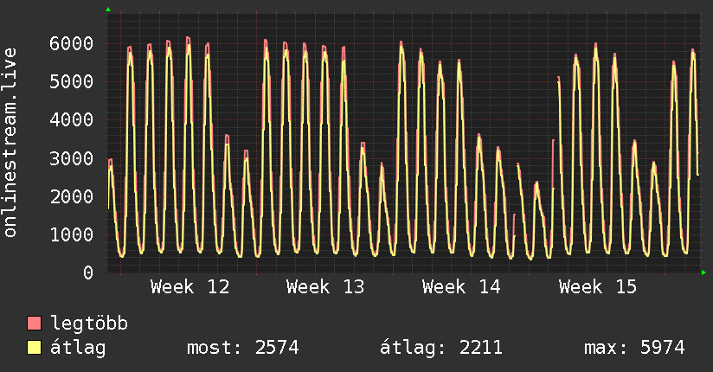
Task: Click the 'most: 2574' value
Action: click(x=243, y=348)
